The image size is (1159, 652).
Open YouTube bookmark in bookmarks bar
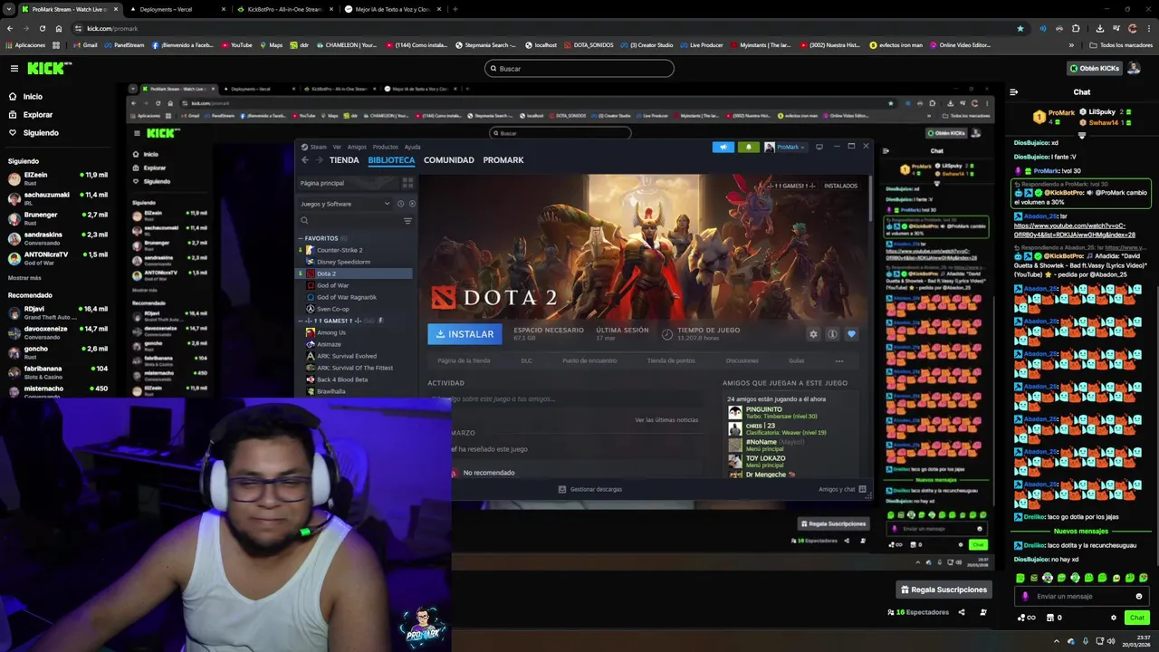point(235,44)
